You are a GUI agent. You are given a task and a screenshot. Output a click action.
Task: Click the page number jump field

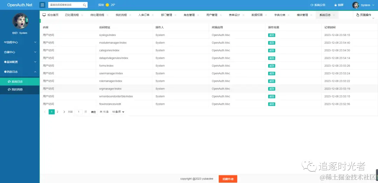coord(79,112)
